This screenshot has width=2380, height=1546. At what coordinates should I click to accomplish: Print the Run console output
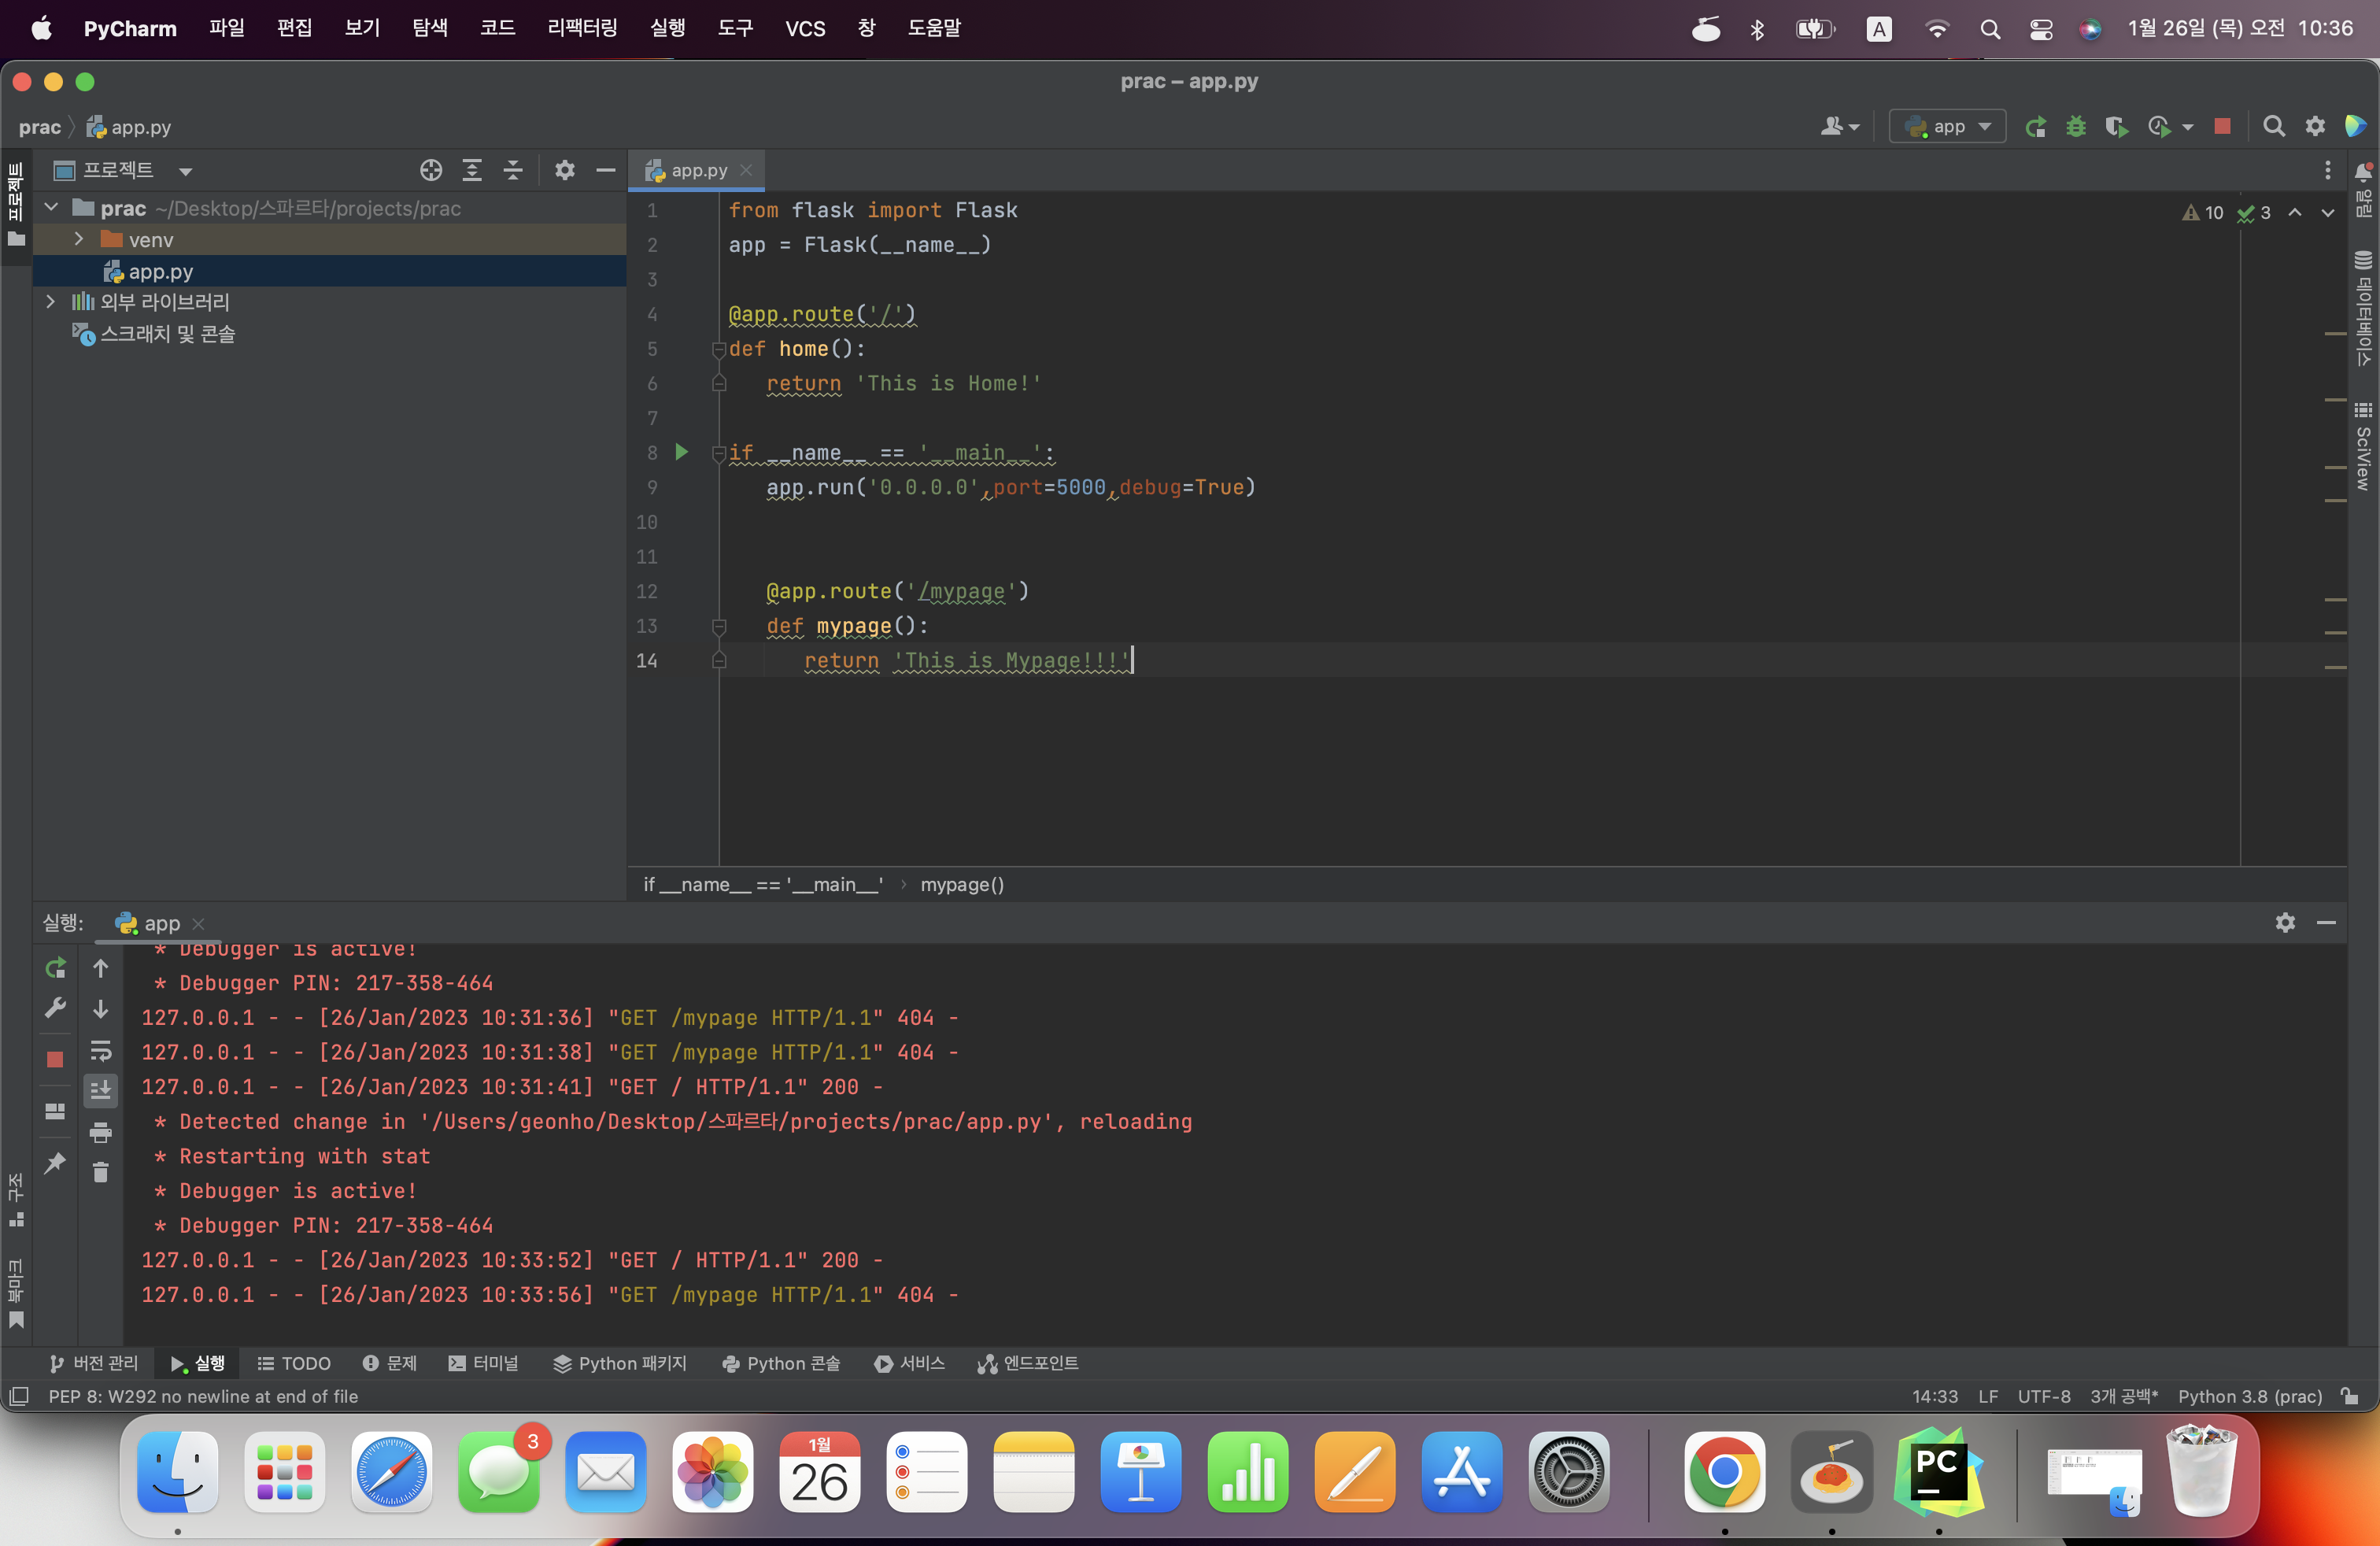[x=101, y=1132]
